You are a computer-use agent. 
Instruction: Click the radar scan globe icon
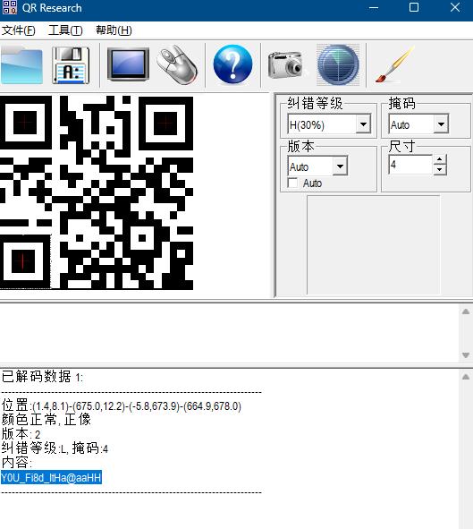click(338, 64)
